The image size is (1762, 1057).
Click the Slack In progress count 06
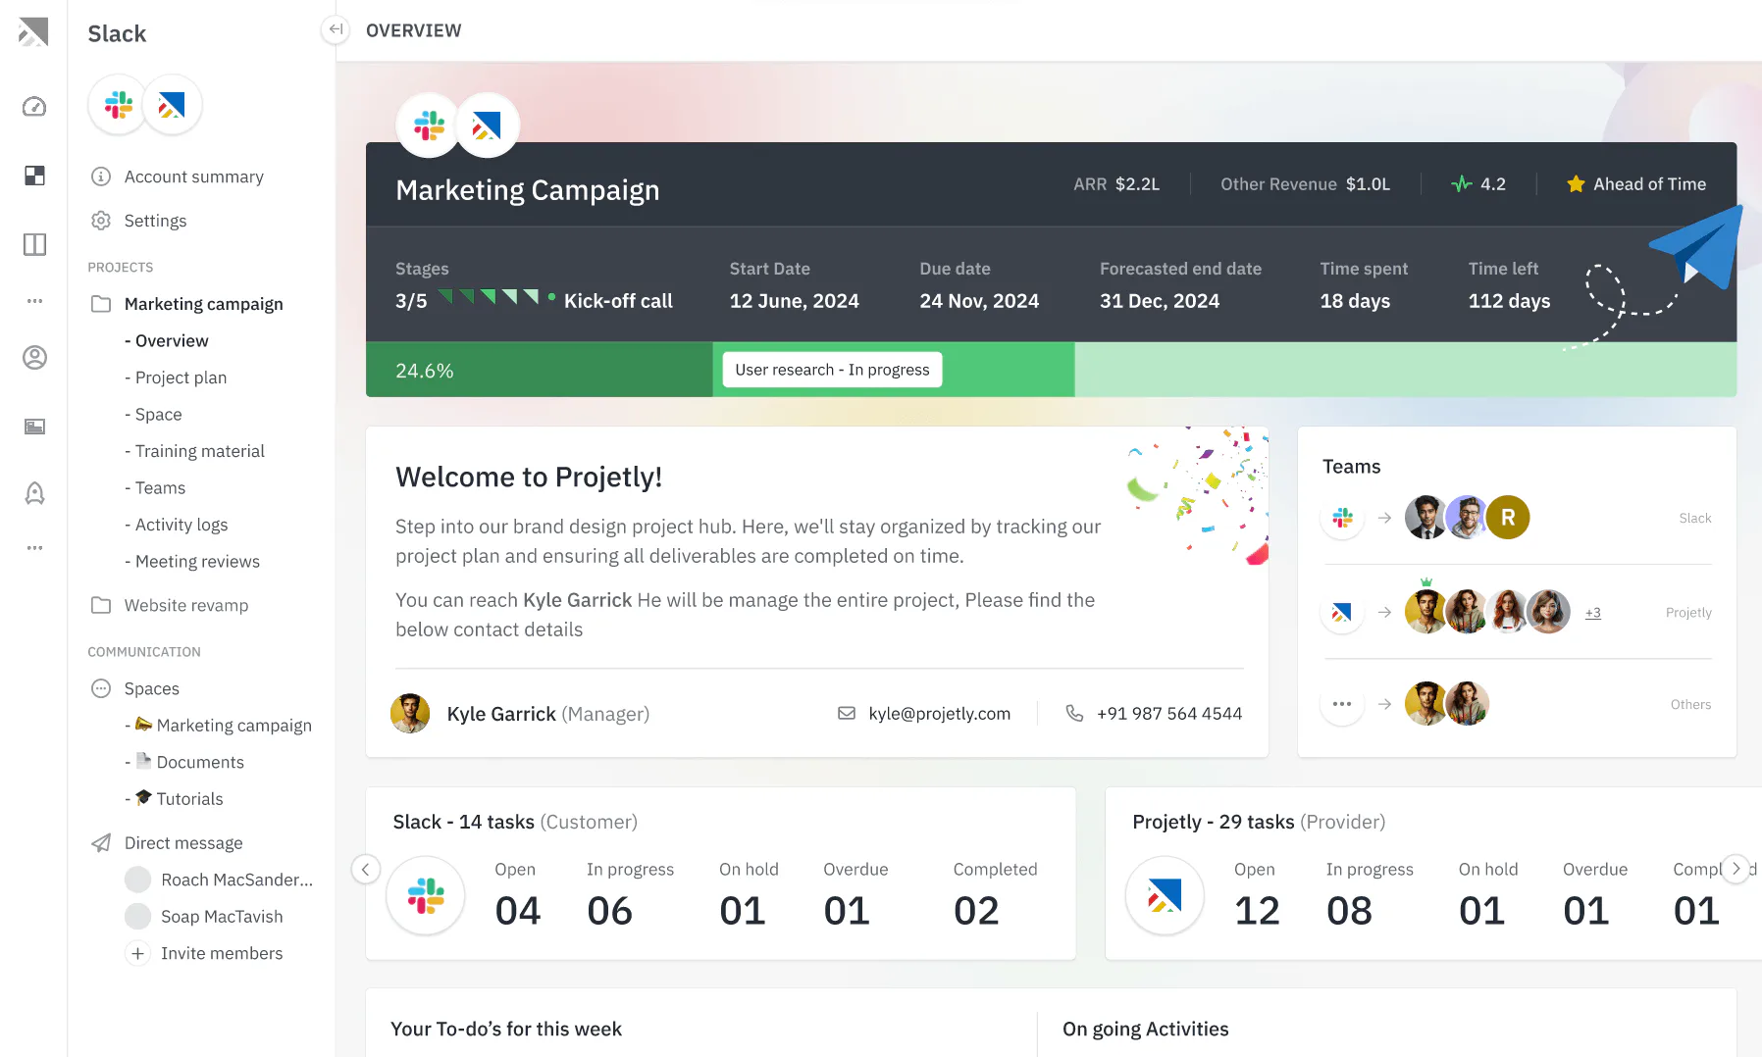pos(610,911)
